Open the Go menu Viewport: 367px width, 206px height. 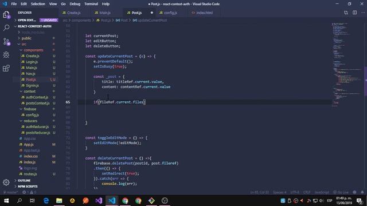tap(63, 4)
